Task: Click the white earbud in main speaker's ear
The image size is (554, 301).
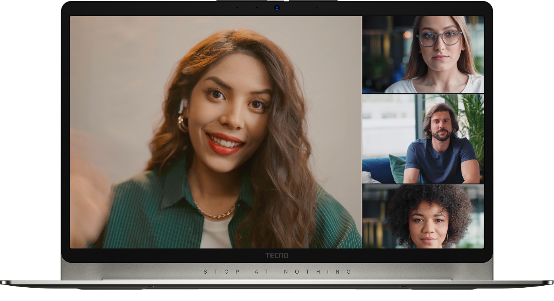Action: coord(182,106)
